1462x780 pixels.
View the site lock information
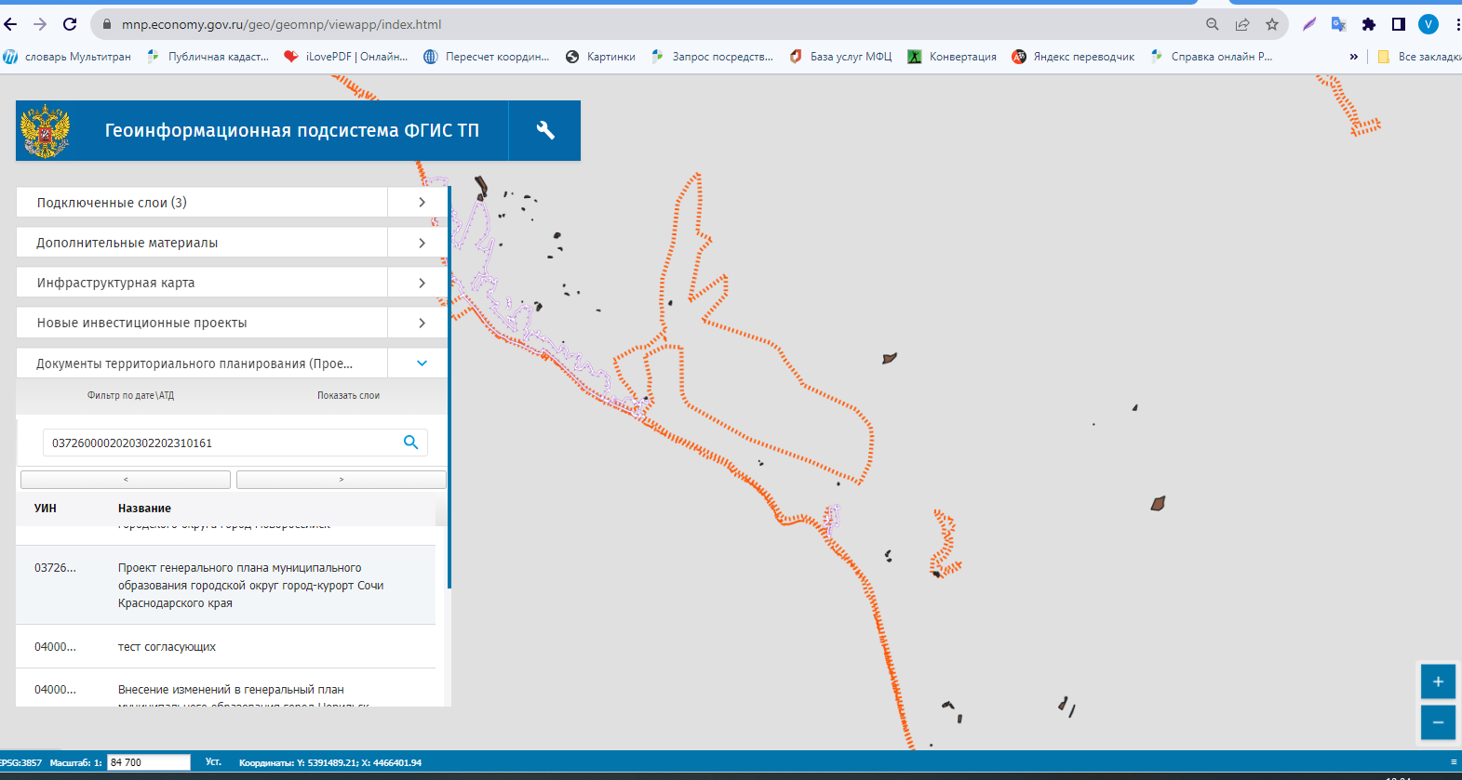(106, 24)
